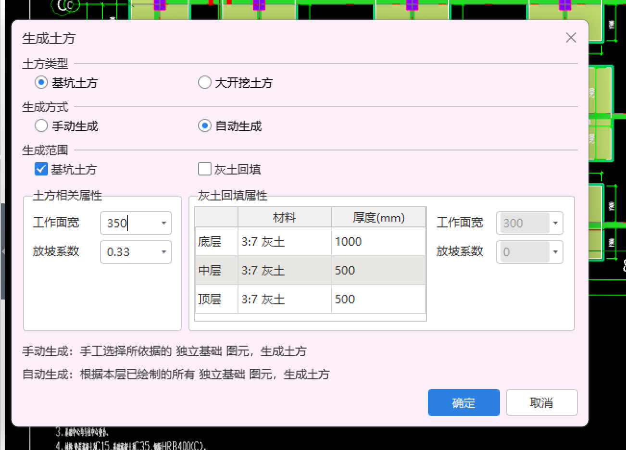Click the 中层 thickness cell 500
626x450 pixels.
pos(378,270)
